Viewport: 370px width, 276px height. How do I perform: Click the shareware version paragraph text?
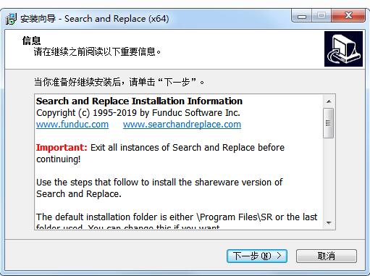(159, 188)
